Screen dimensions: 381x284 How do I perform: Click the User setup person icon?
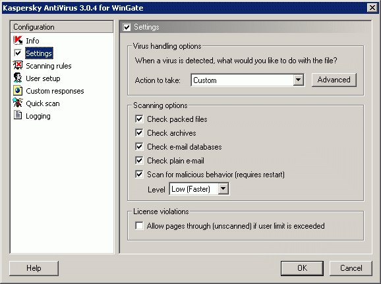click(18, 78)
